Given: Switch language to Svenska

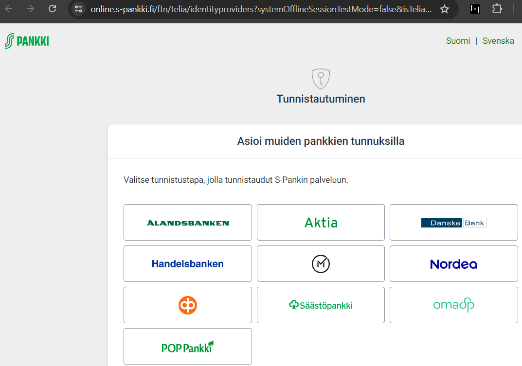Looking at the screenshot, I should pos(498,41).
